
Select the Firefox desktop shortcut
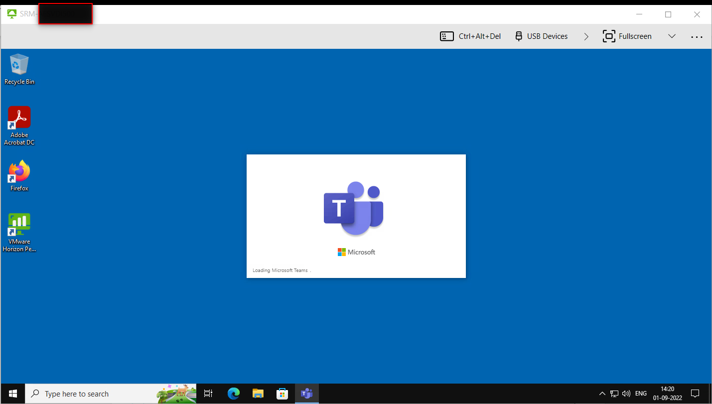[19, 176]
